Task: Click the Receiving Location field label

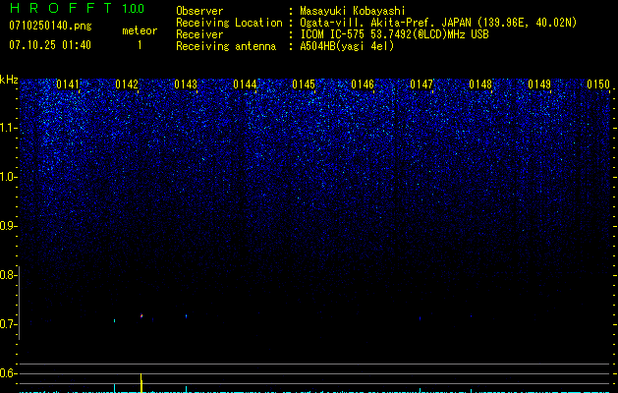Action: pyautogui.click(x=229, y=23)
